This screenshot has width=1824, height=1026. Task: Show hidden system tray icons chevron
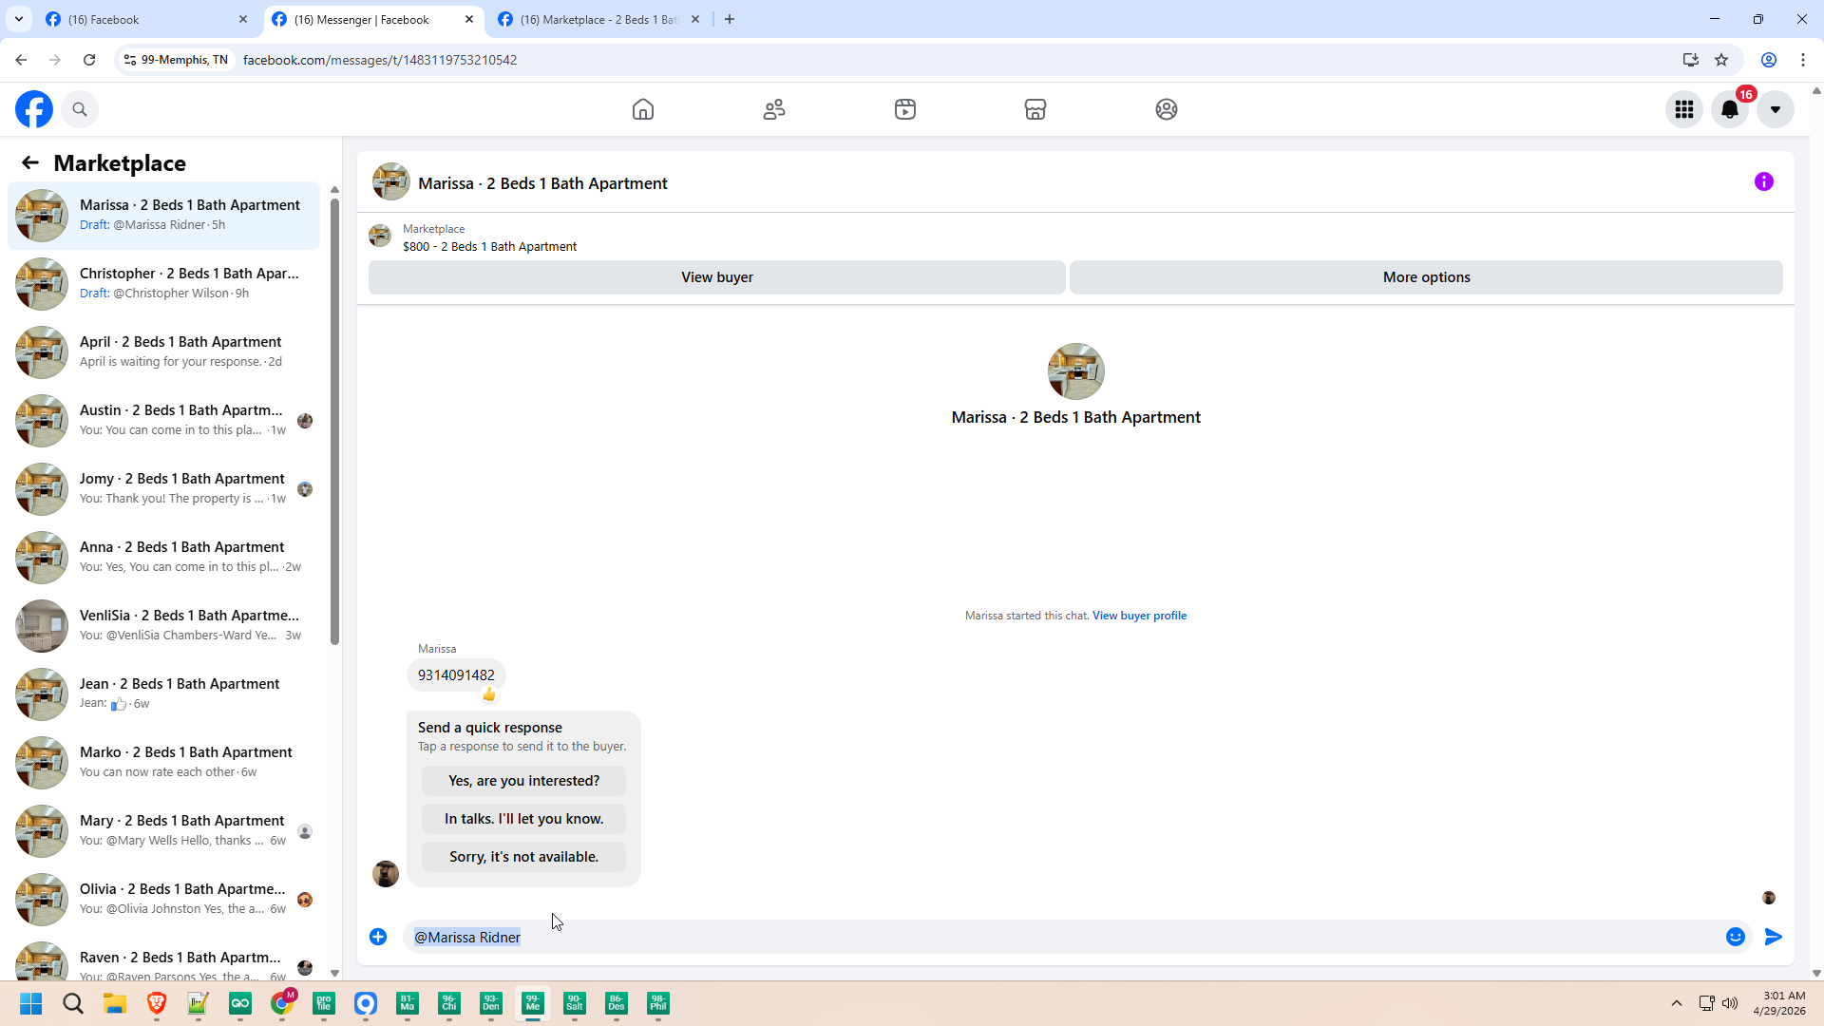(x=1677, y=1003)
